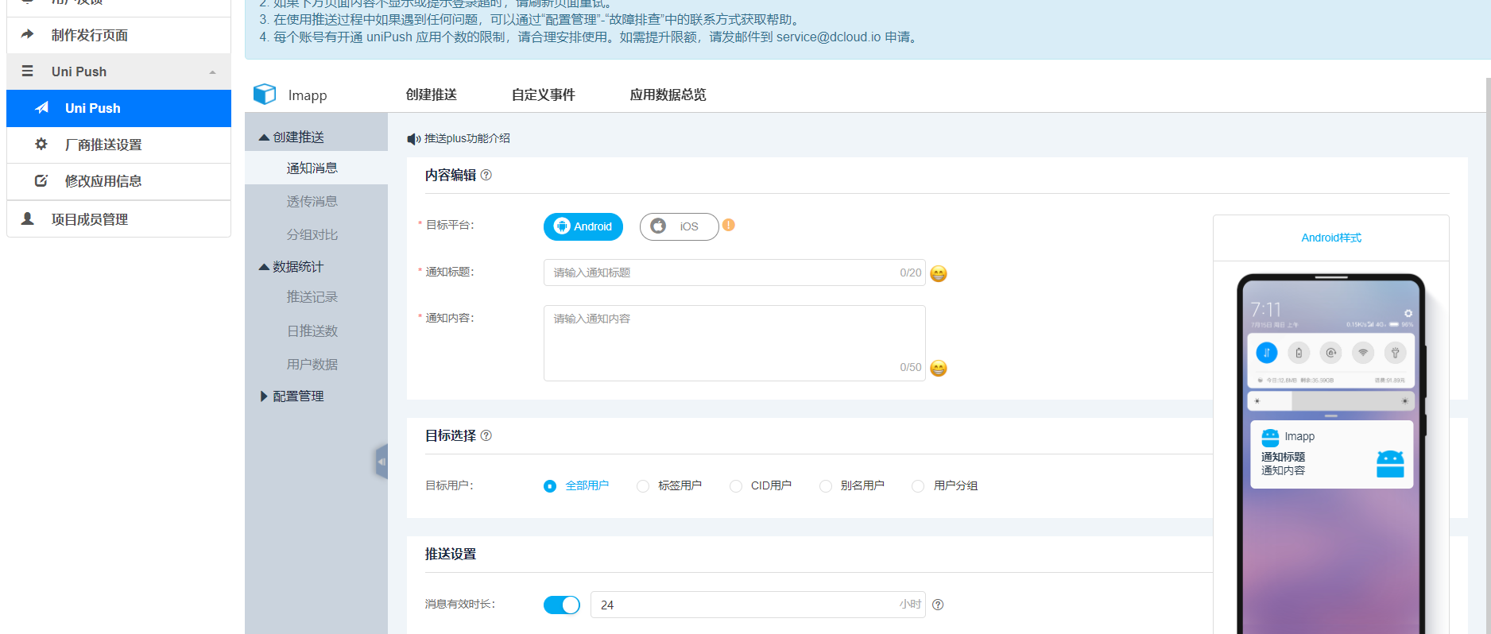Collapse the Uni Push sidebar group

tap(212, 72)
